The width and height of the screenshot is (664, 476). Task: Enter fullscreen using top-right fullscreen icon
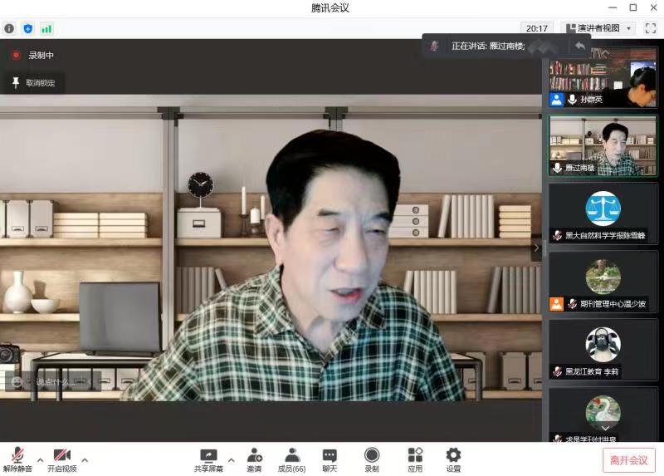(x=650, y=28)
